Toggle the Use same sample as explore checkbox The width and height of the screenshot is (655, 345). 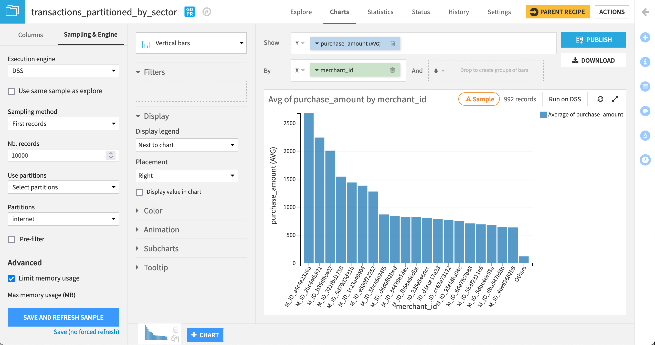pos(12,91)
